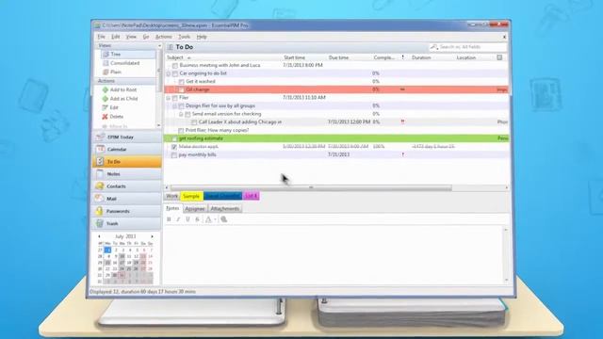Click the green Add to Root icon
Screen dimensions: 603x339
point(105,89)
